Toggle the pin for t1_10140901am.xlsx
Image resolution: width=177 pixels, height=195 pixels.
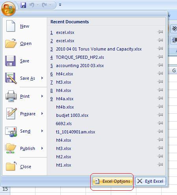tap(160, 131)
